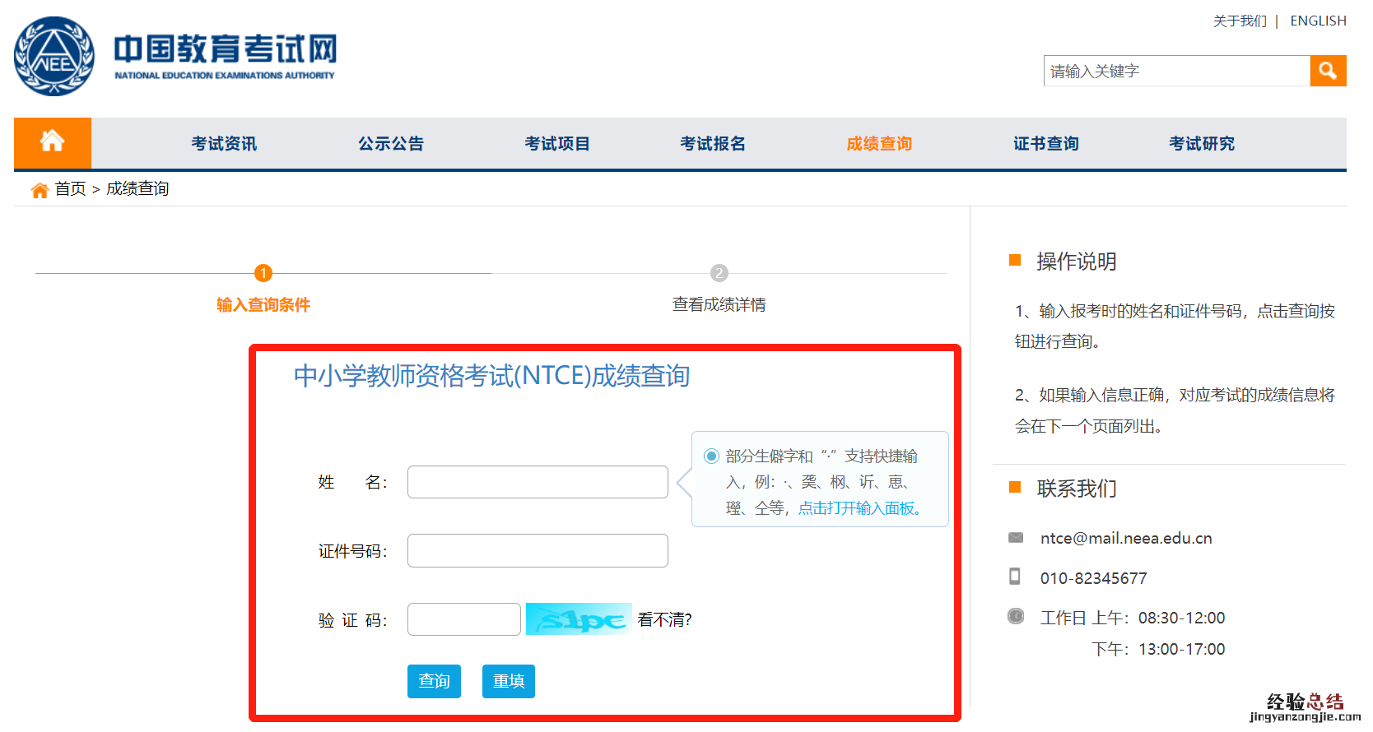Image resolution: width=1373 pixels, height=732 pixels.
Task: Select the radio dot in input tip box
Action: click(711, 456)
